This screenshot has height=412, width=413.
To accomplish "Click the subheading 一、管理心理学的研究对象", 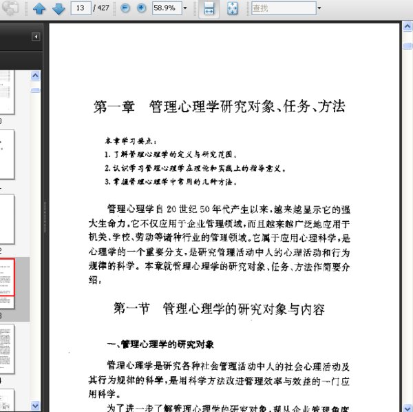I will tap(160, 344).
